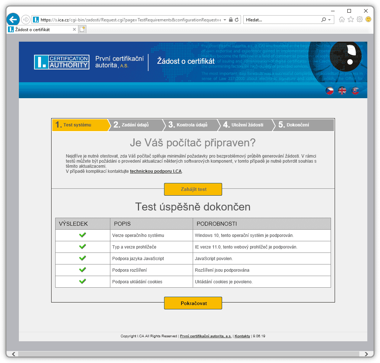
Task: Show the security lock icon details
Action: click(231, 20)
